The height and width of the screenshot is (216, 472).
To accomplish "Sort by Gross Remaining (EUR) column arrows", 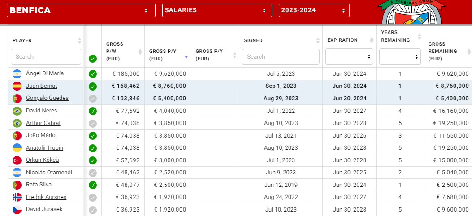I will pyautogui.click(x=469, y=52).
